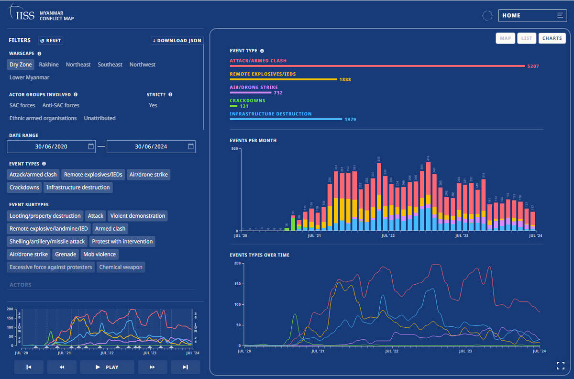Click the green Crackdowns bar 131
574x379 pixels.
pos(233,106)
